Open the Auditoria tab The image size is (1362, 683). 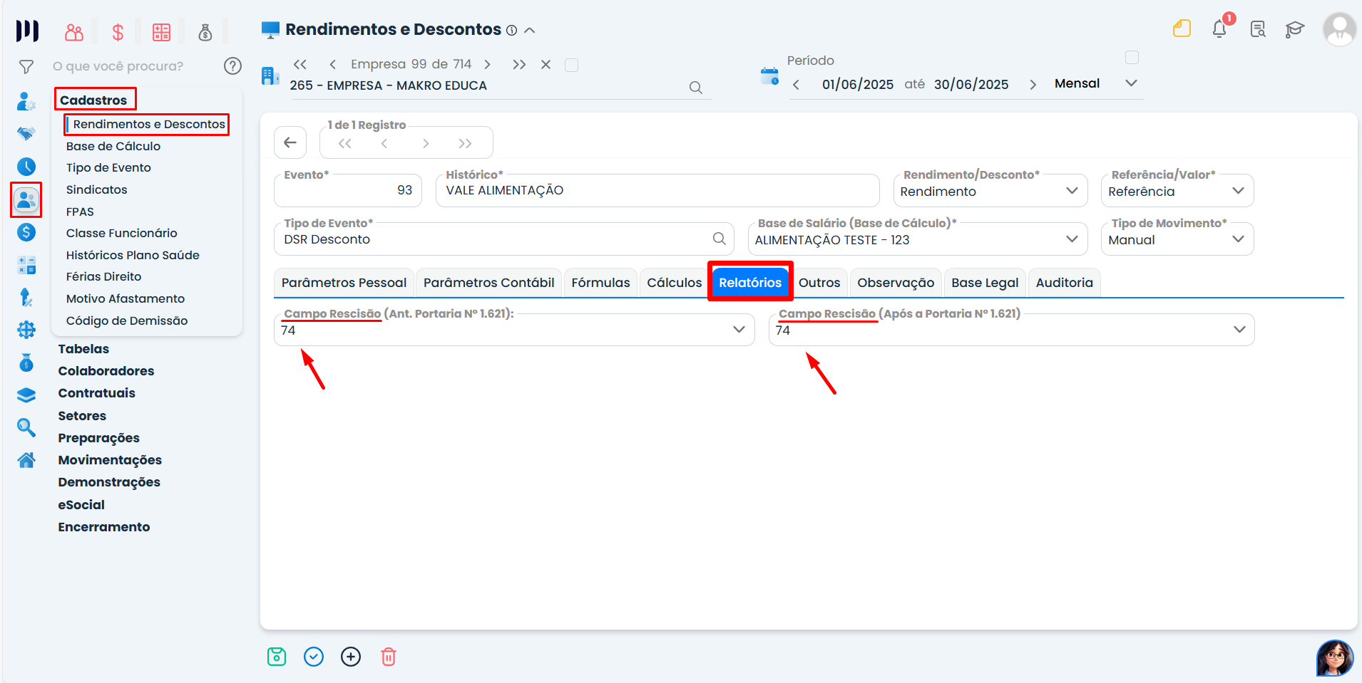coord(1064,283)
